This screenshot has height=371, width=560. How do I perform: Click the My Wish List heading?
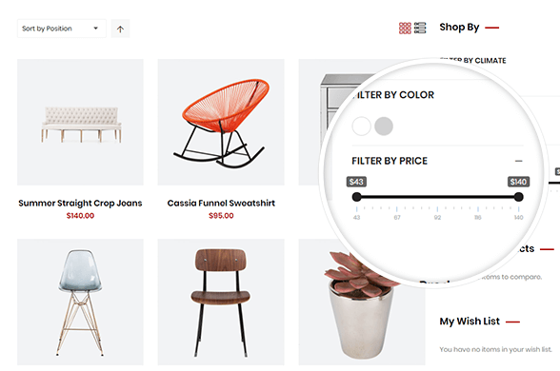(x=470, y=322)
